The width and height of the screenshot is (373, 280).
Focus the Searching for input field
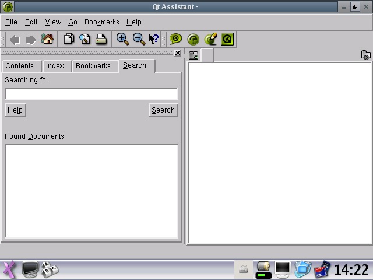(x=91, y=93)
